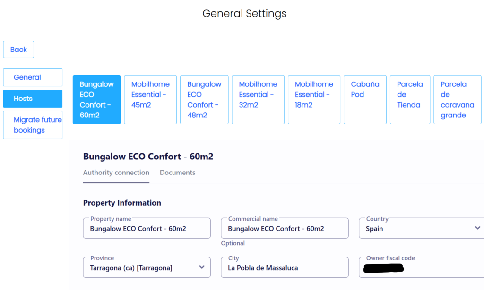Viewport: 484px width, 290px height.
Task: Pick the Cabaña Pod property card
Action: point(365,99)
